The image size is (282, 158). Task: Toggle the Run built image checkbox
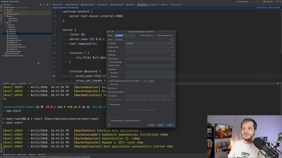(109, 62)
